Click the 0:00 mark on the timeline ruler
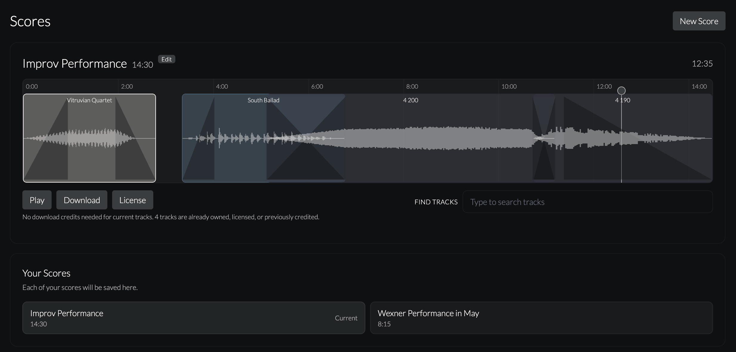The height and width of the screenshot is (352, 736). tap(32, 87)
